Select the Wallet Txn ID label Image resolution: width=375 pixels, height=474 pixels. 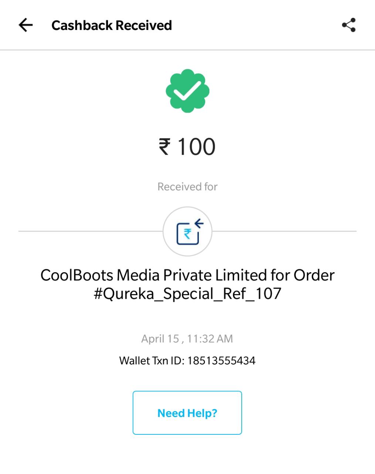[x=152, y=361]
